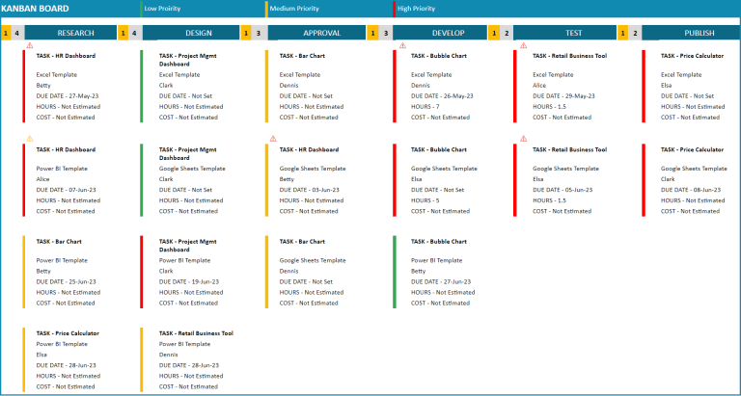
Task: Select the red High Priority legend marker
Action: [394, 9]
